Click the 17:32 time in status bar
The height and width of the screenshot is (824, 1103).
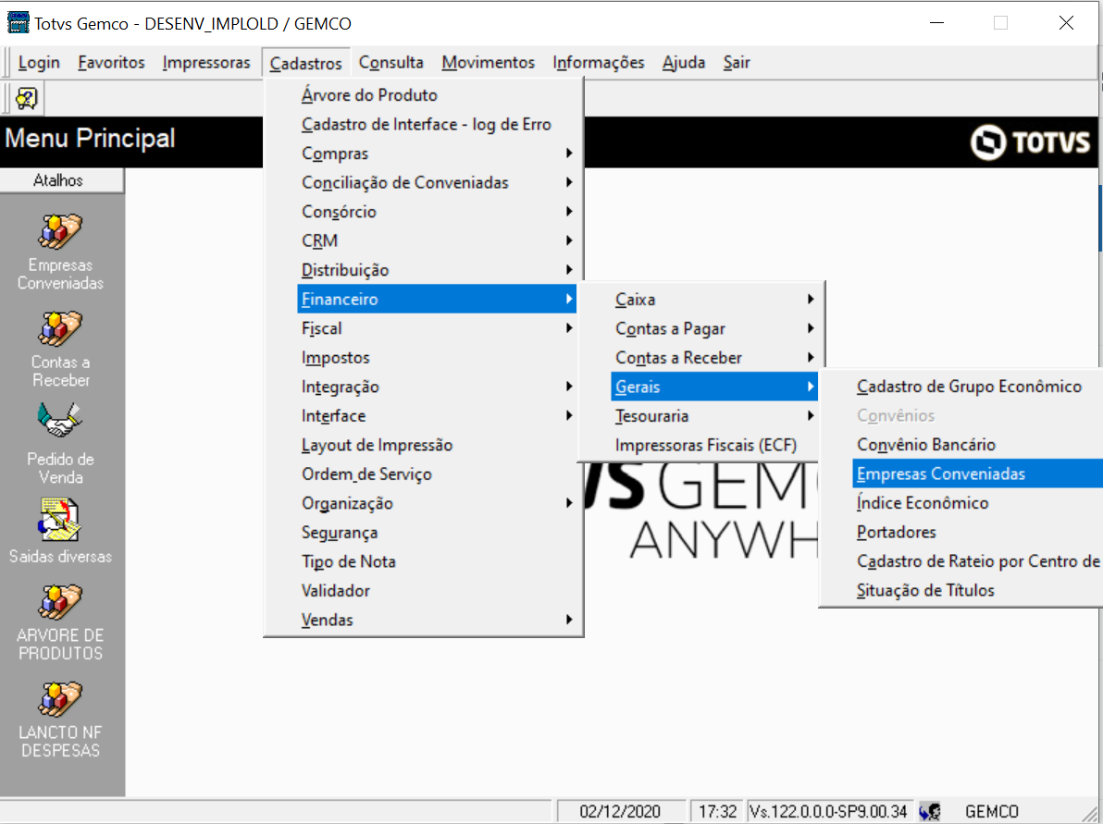tap(717, 811)
